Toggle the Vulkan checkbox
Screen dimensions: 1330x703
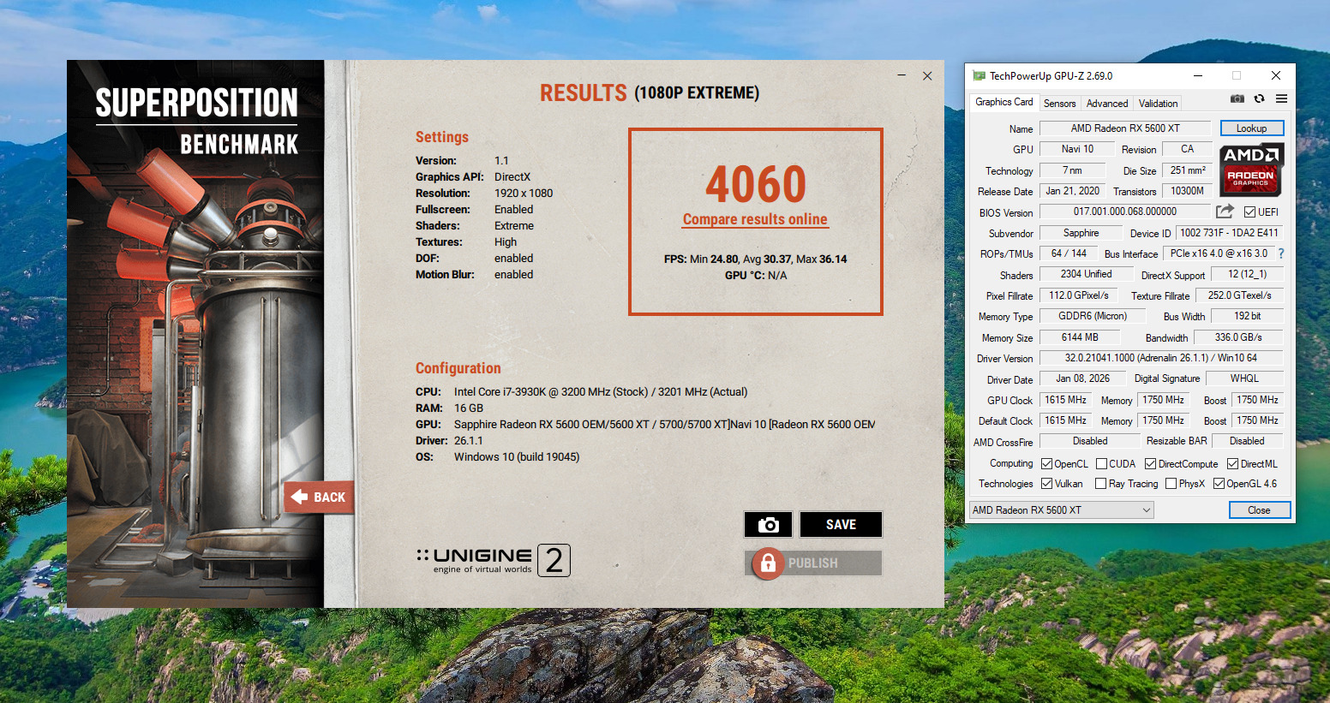1046,484
